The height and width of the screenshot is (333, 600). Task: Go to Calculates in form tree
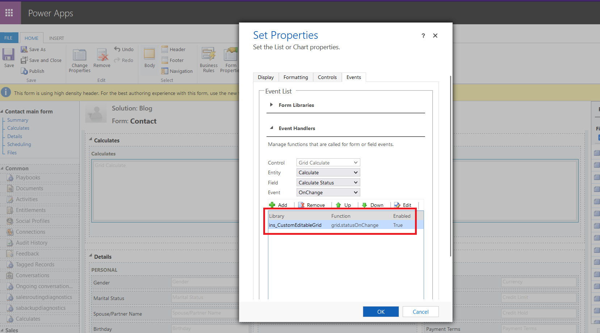click(x=18, y=128)
